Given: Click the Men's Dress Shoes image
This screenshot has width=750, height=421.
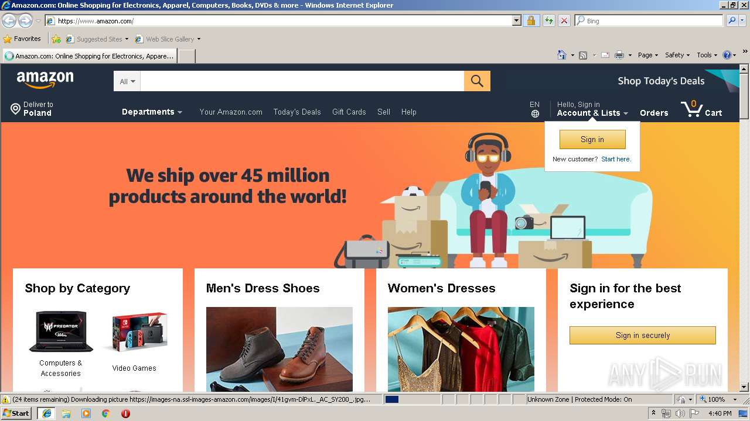Looking at the screenshot, I should pos(279,349).
